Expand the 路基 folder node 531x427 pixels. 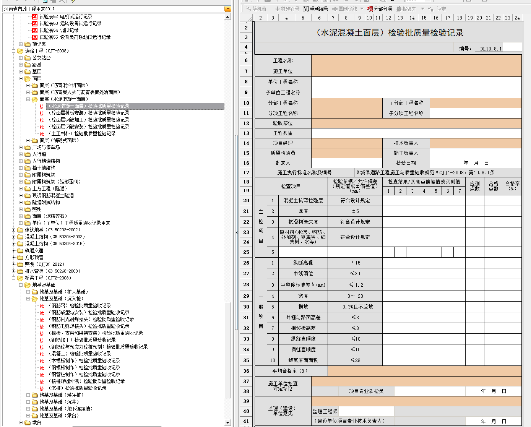[21, 65]
